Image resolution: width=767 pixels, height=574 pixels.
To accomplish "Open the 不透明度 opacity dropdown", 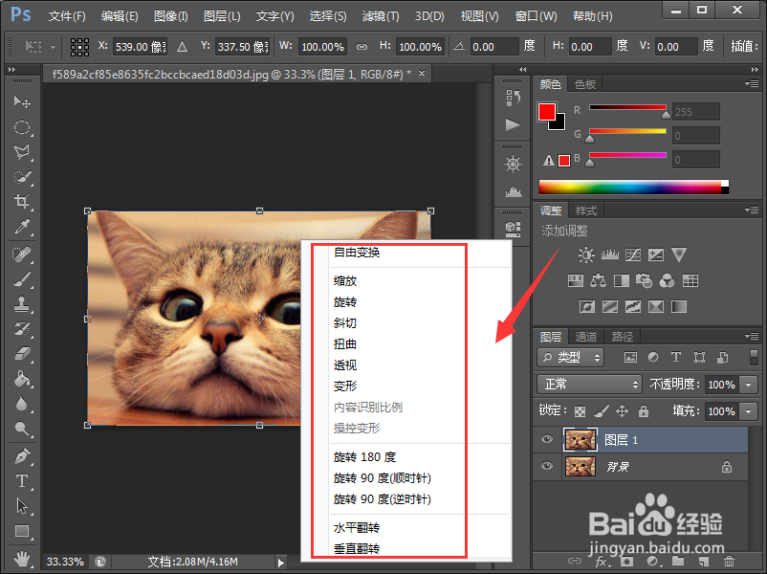I will tap(746, 385).
